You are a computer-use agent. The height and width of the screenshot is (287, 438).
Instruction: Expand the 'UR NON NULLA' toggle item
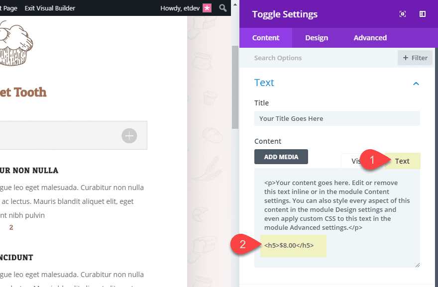30,171
